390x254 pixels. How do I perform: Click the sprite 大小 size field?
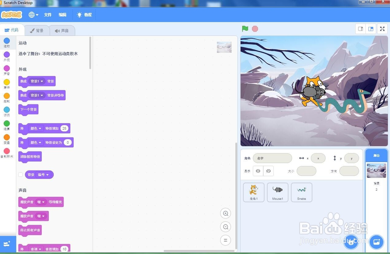[x=307, y=171]
